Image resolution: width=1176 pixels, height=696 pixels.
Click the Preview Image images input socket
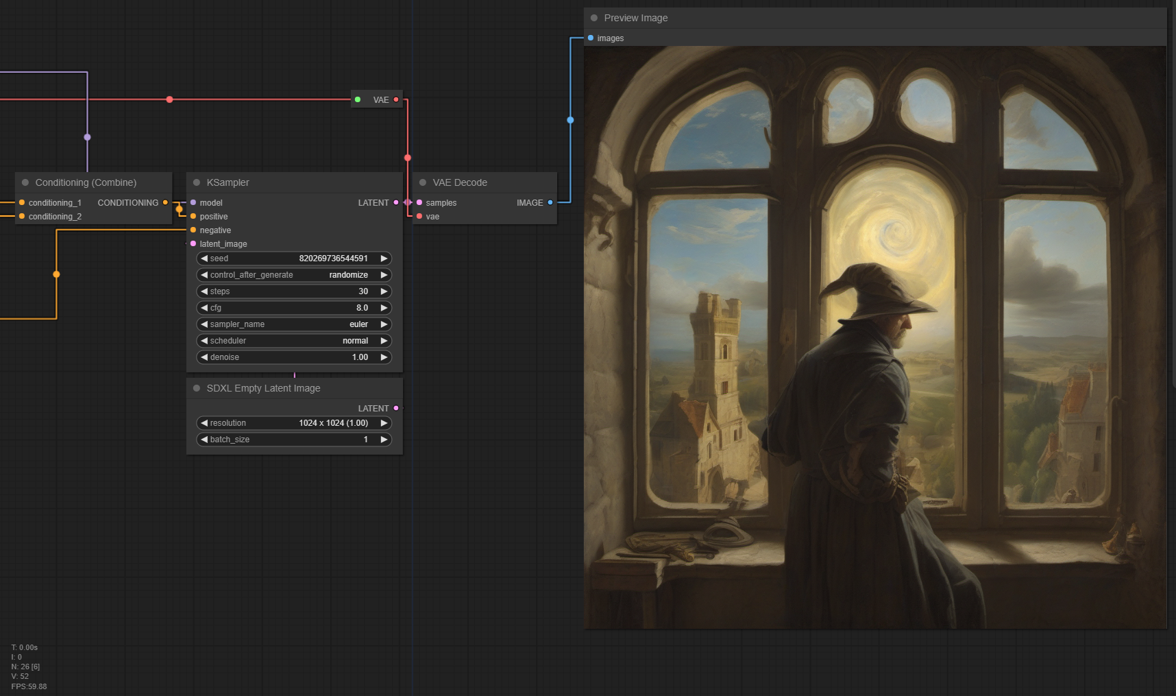(x=591, y=38)
